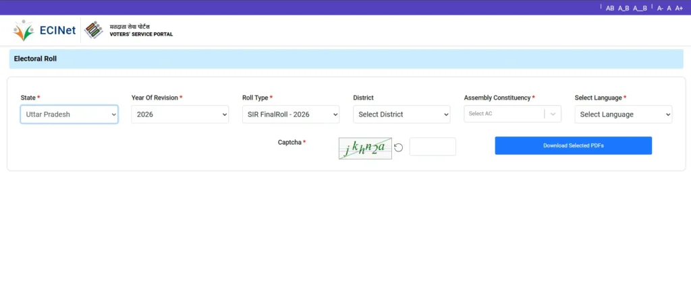Click the Voters' Service Portal emblem
Viewport: 691px width, 284px height.
coord(93,30)
